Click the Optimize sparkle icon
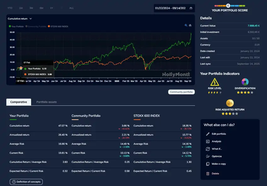 (208, 156)
